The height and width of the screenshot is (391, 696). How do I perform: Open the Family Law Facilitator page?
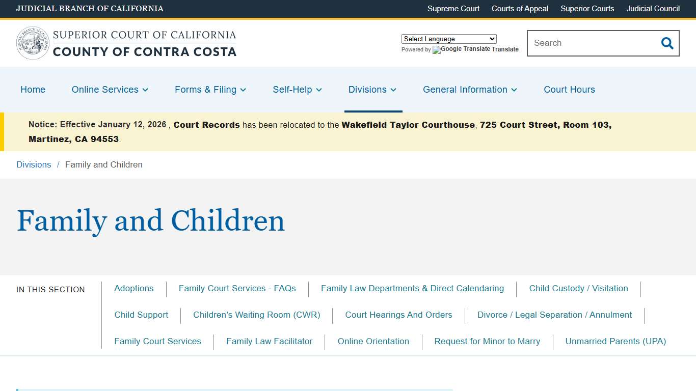click(269, 341)
